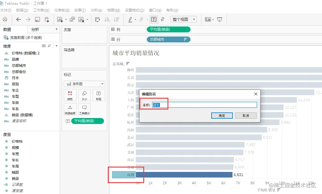Open the 条形图 mark type dropdown
This screenshot has height=194, width=322.
click(x=102, y=84)
